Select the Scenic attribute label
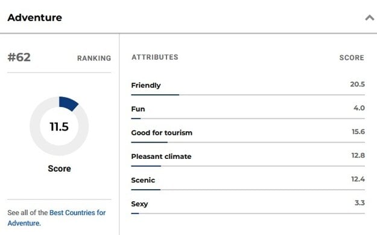The width and height of the screenshot is (377, 235). click(143, 180)
